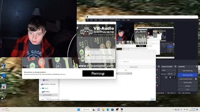Dismiss the Storage options banner
This screenshot has width=200, height=112.
pos(154,67)
